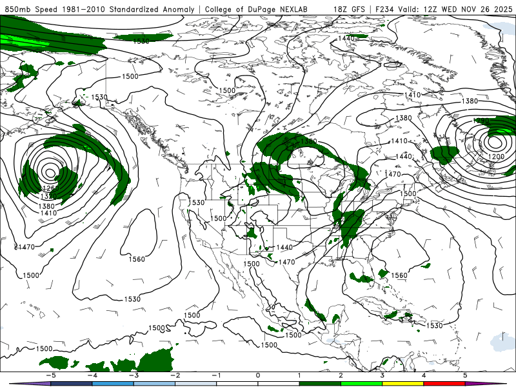Click the "1260" contour label

tap(51, 188)
